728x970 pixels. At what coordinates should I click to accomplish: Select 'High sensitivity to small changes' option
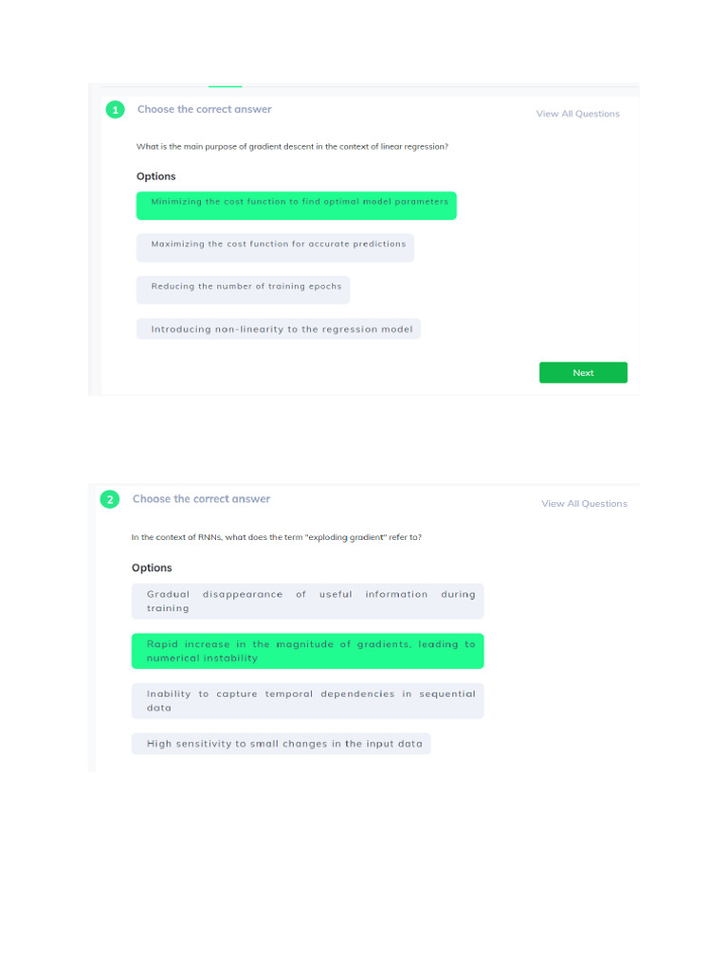282,744
